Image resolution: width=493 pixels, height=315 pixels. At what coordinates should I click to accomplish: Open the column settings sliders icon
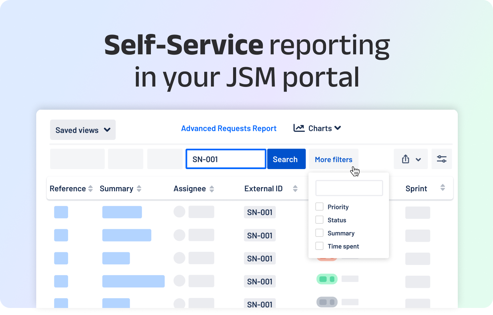(x=441, y=159)
